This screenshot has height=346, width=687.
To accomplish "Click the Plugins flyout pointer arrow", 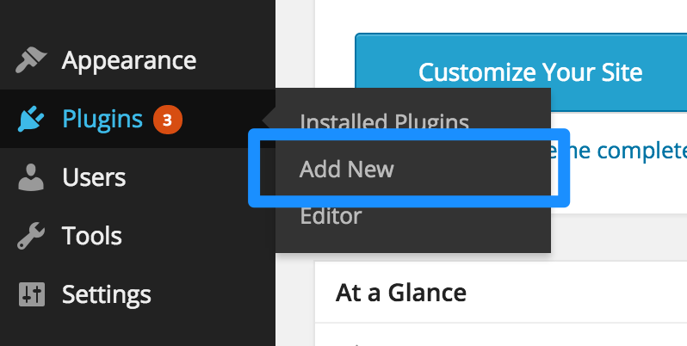I will 269,119.
